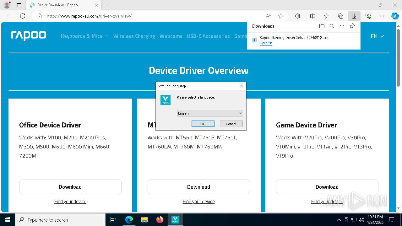Open Task View on the taskbar
Image resolution: width=402 pixels, height=226 pixels.
point(113,220)
